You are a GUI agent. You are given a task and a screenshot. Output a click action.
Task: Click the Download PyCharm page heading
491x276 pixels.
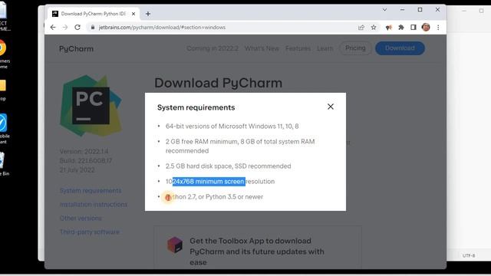pos(218,83)
